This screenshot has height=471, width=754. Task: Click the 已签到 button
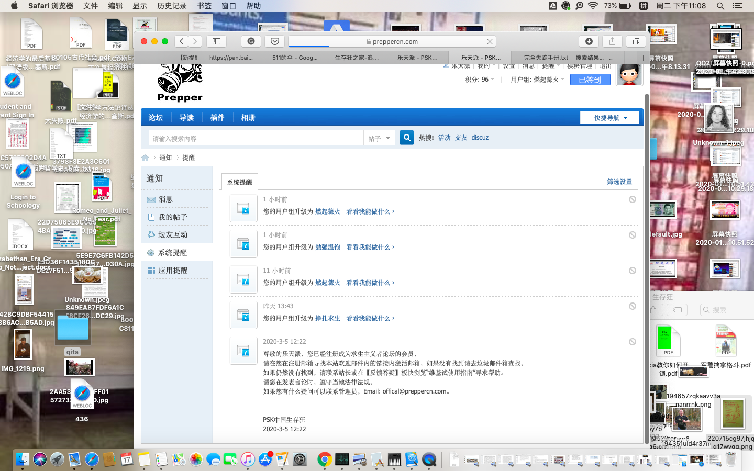point(590,80)
